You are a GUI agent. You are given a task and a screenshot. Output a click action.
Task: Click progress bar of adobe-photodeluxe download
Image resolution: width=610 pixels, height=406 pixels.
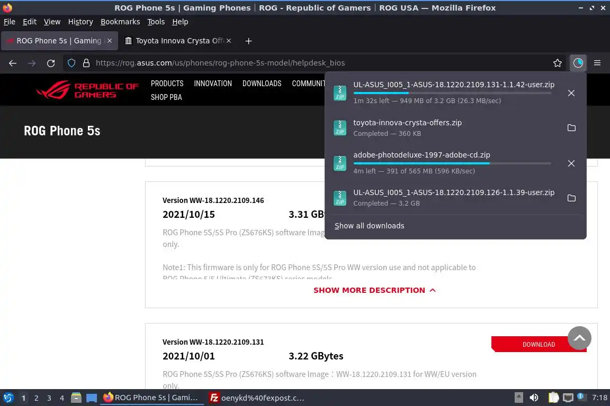(452, 163)
